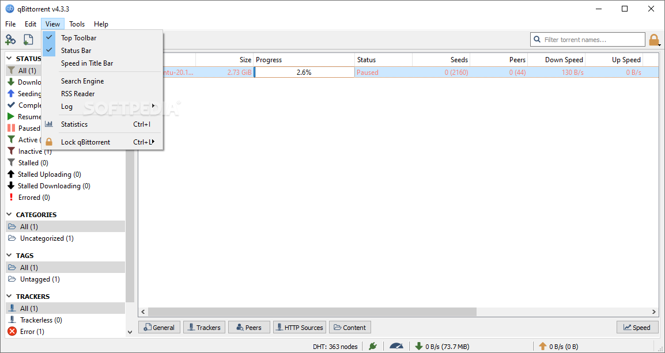Switch to the General tab
Viewport: 665px width, 353px height.
[x=159, y=327]
